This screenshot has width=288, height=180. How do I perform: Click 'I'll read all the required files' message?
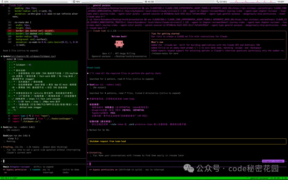125,73
